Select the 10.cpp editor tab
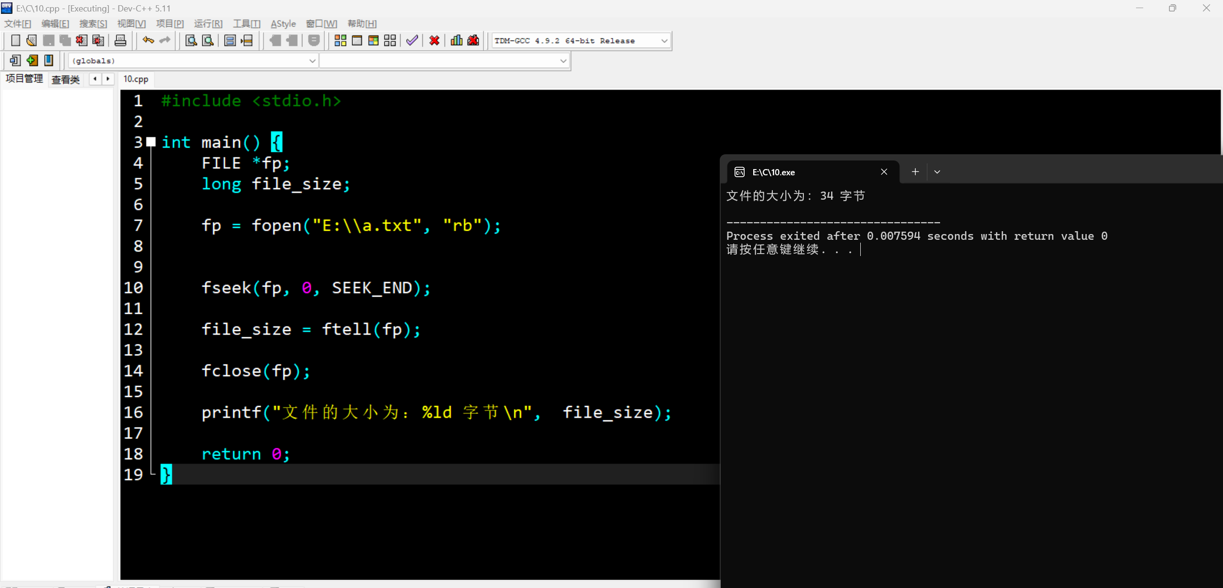This screenshot has height=588, width=1223. coord(136,79)
